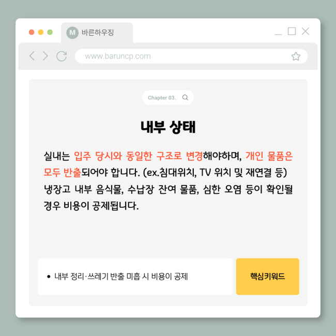The height and width of the screenshot is (336, 336).
Task: Click the magnifier icon beside Chapter 03
Action: [x=185, y=98]
